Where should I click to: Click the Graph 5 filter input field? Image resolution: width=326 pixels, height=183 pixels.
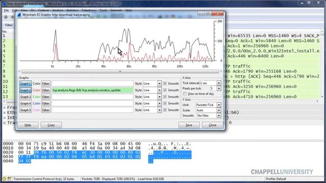coord(92,110)
